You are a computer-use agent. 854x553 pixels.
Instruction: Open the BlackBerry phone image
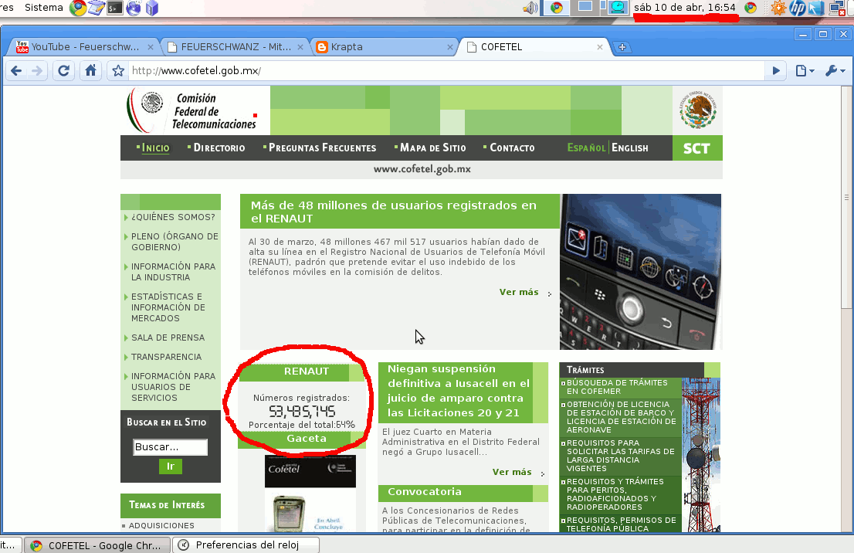click(x=640, y=271)
